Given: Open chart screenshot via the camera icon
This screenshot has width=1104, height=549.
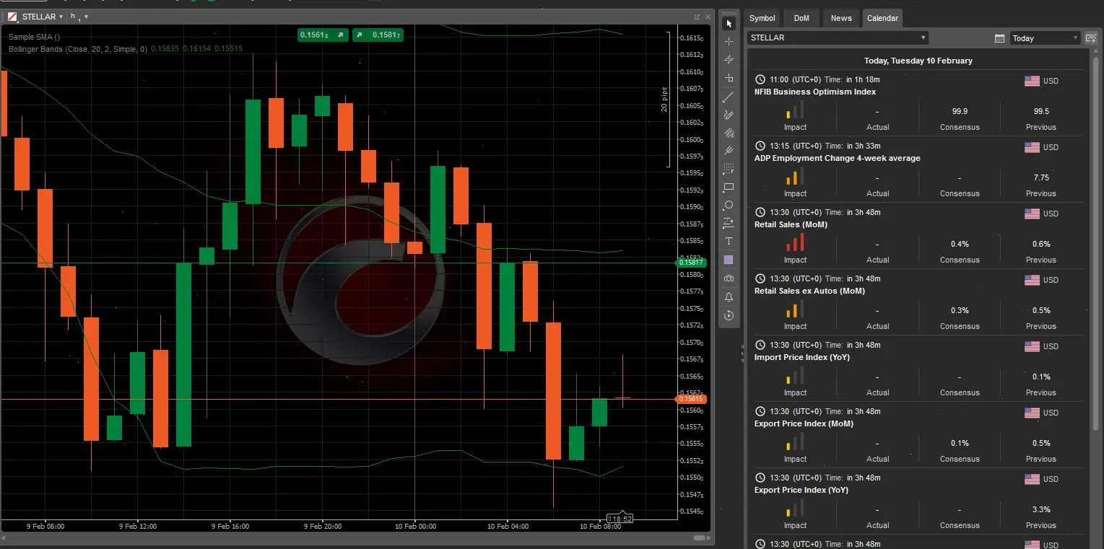Looking at the screenshot, I should [x=729, y=278].
